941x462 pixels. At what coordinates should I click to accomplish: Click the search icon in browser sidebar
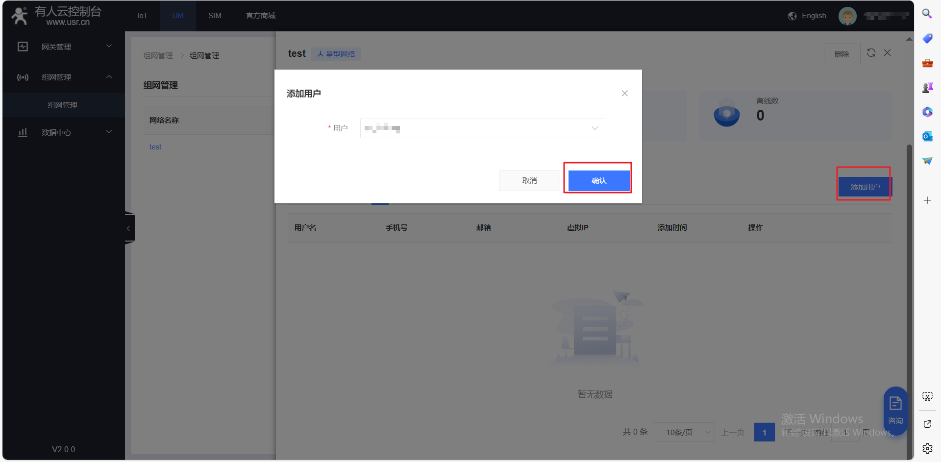click(927, 14)
